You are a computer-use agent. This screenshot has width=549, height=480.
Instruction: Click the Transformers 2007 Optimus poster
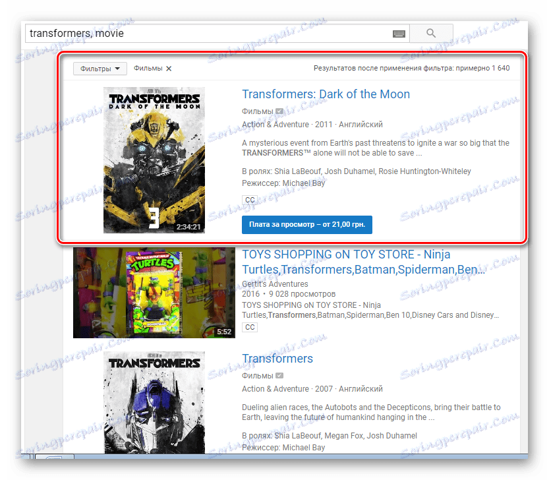coord(154,403)
